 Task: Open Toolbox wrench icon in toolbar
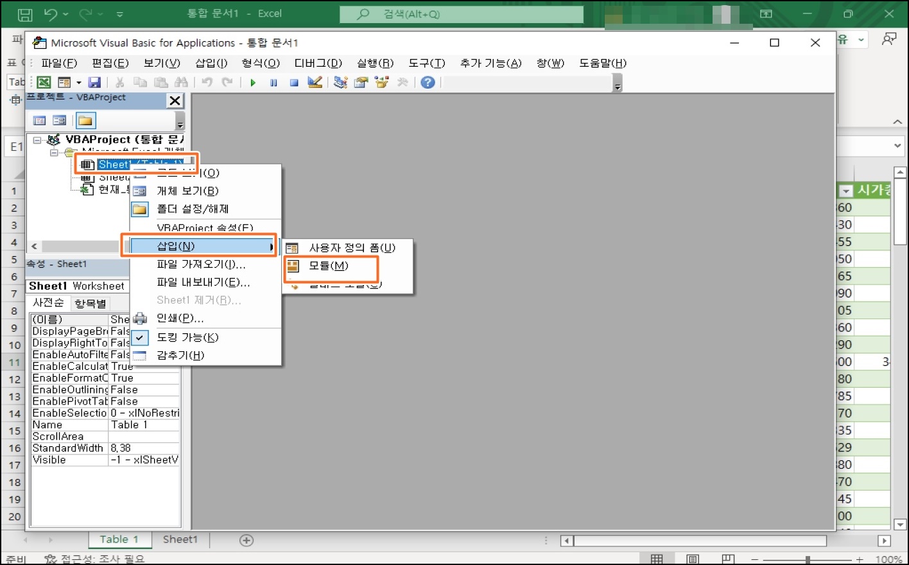click(403, 82)
